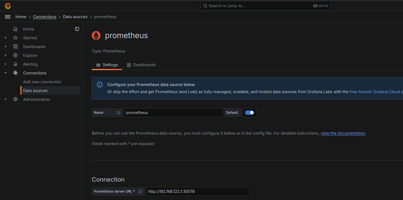
Task: Open the hamburger navigation menu
Action: pos(8,17)
